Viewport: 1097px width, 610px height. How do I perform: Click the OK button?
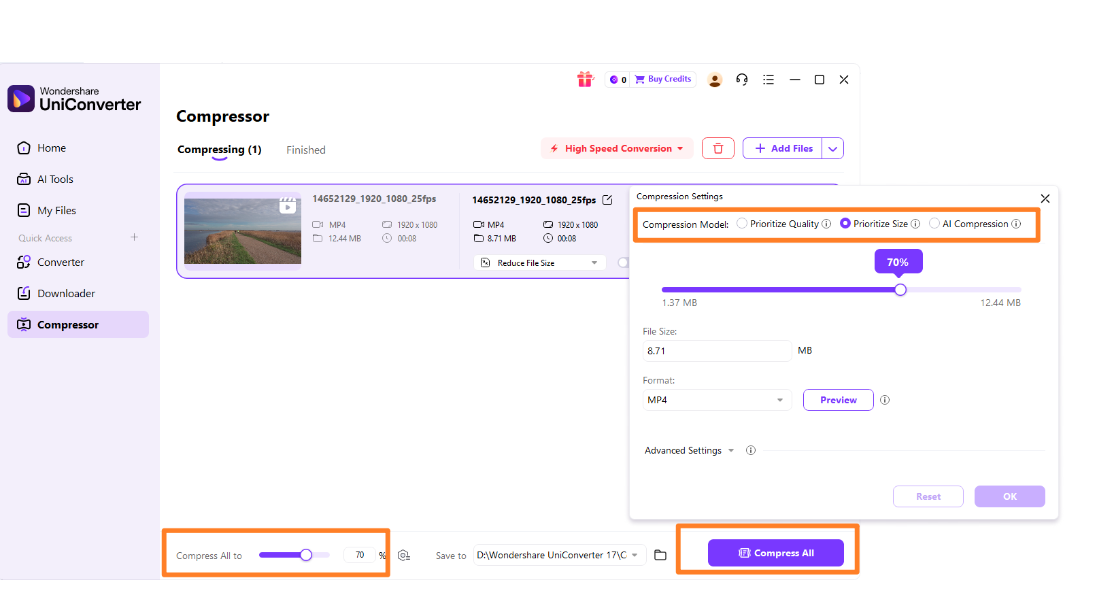[x=1009, y=496]
